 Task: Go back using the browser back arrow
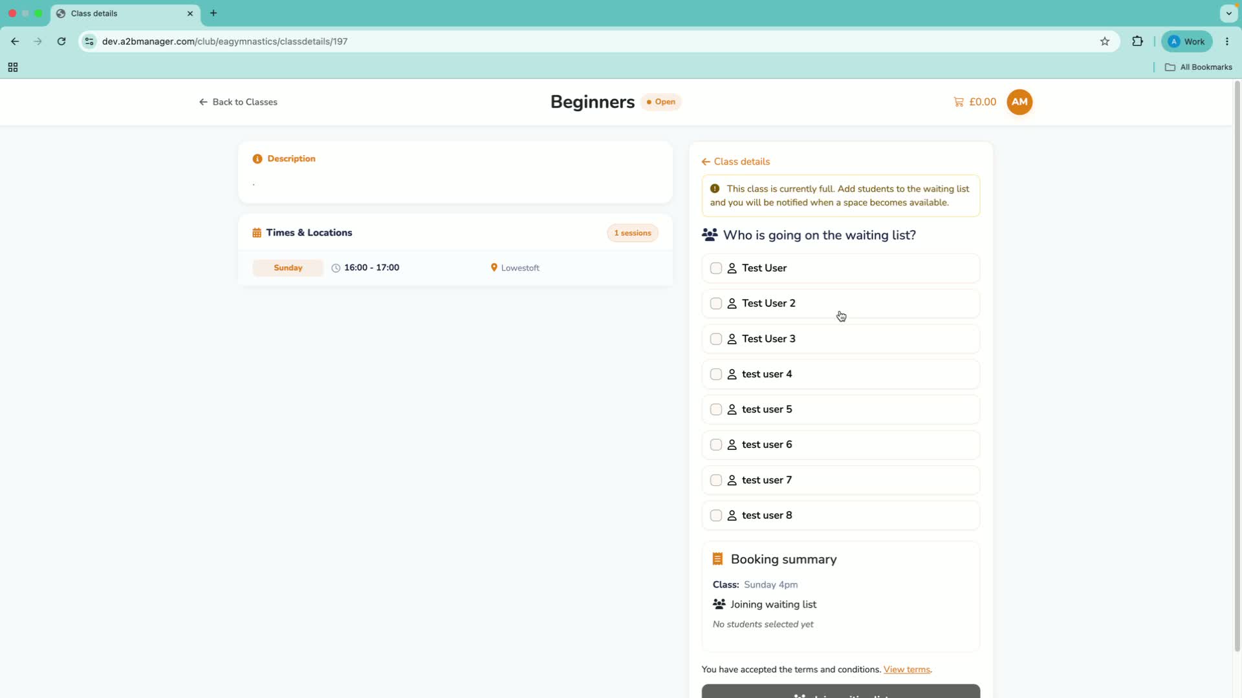coord(15,41)
